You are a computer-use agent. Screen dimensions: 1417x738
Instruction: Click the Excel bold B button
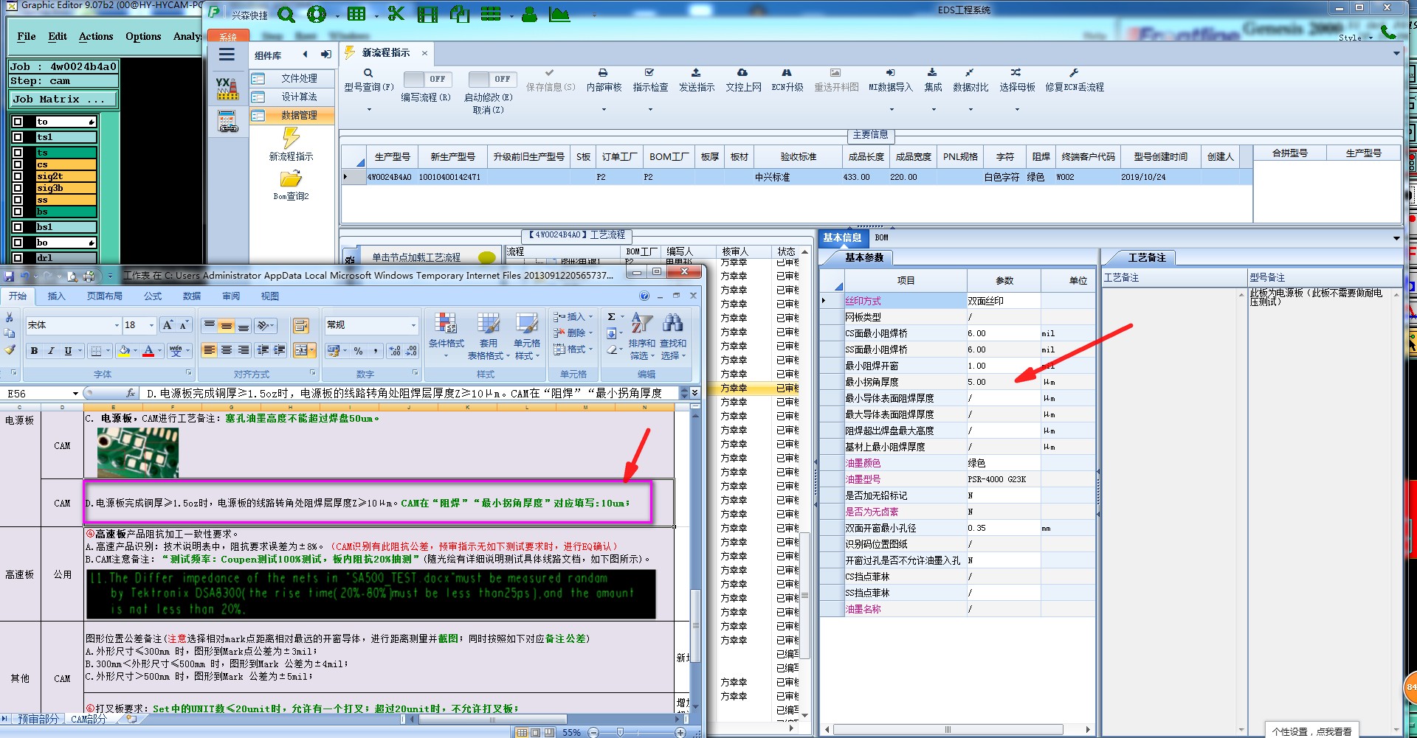pos(34,351)
